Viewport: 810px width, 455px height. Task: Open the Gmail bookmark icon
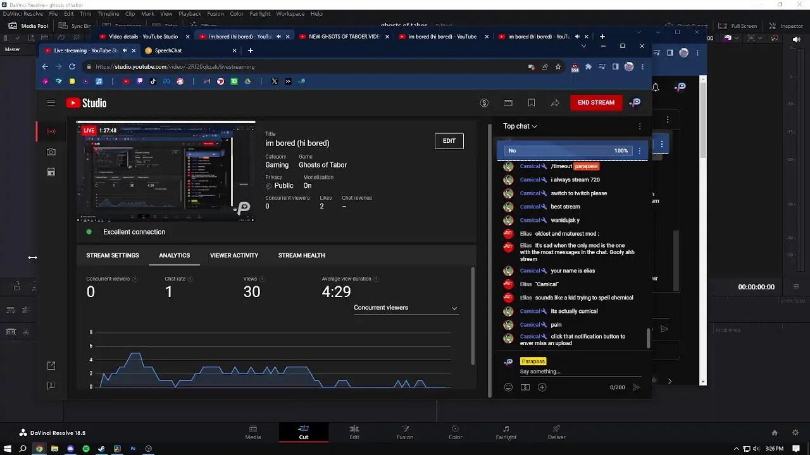click(207, 81)
